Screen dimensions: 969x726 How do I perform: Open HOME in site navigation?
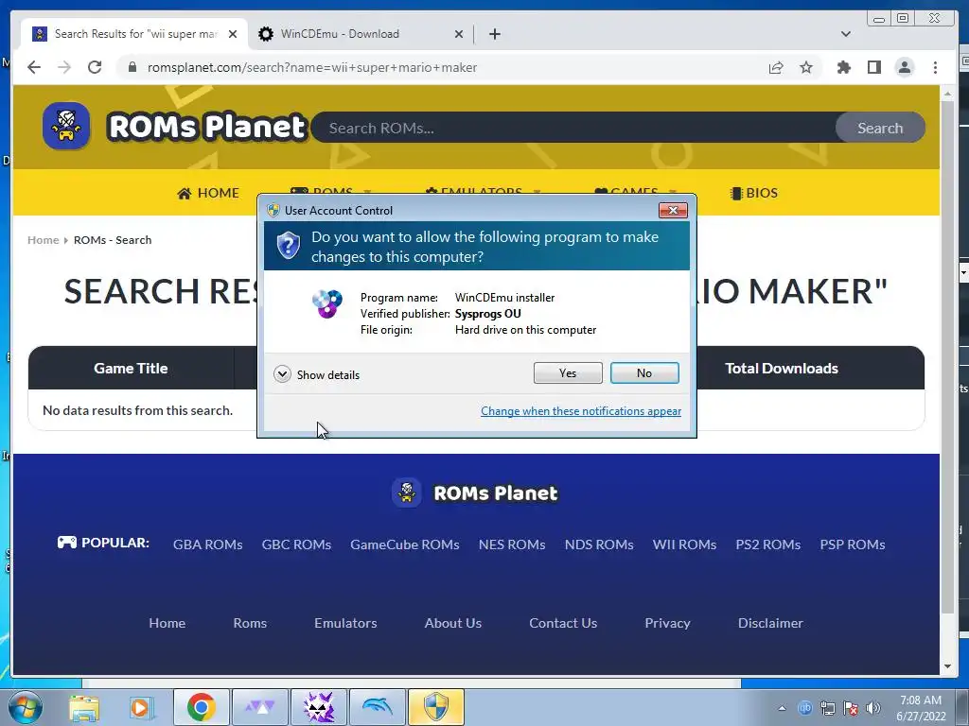(x=208, y=193)
